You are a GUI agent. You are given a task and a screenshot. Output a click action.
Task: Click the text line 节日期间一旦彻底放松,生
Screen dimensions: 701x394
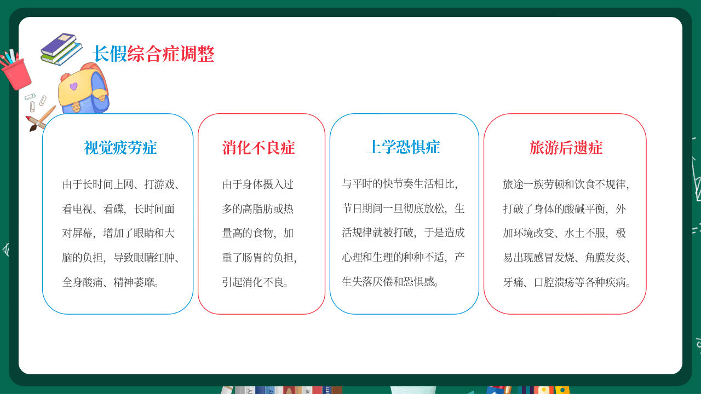tap(404, 208)
